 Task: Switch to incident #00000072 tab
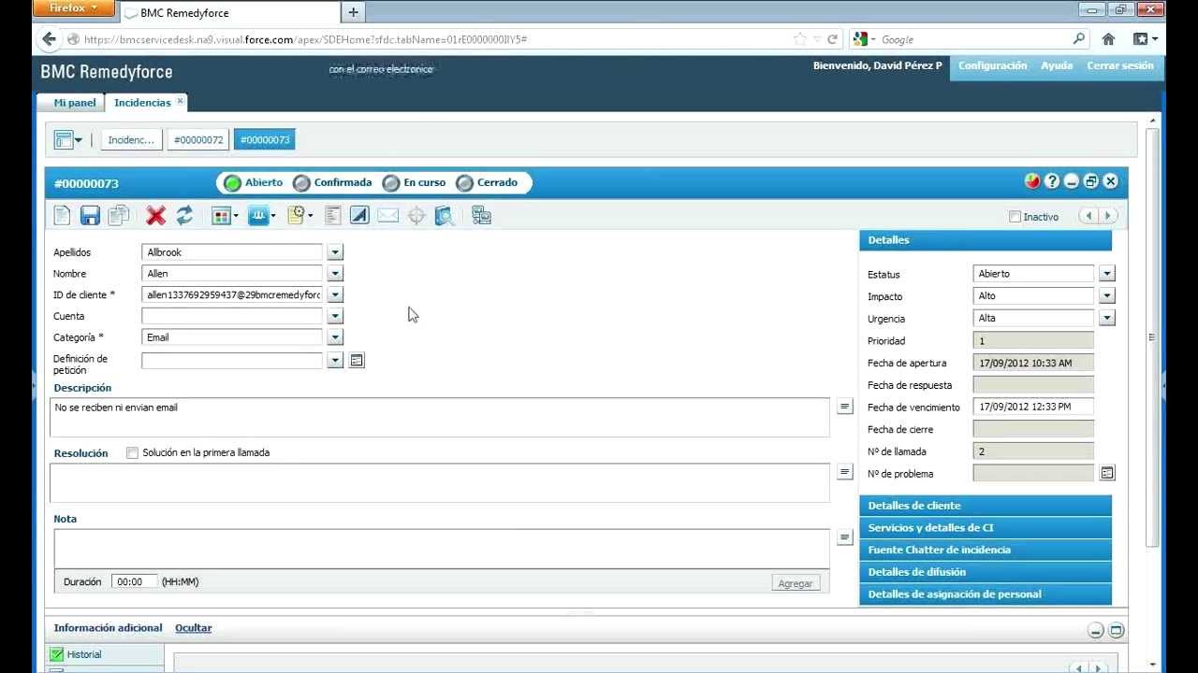click(x=198, y=140)
